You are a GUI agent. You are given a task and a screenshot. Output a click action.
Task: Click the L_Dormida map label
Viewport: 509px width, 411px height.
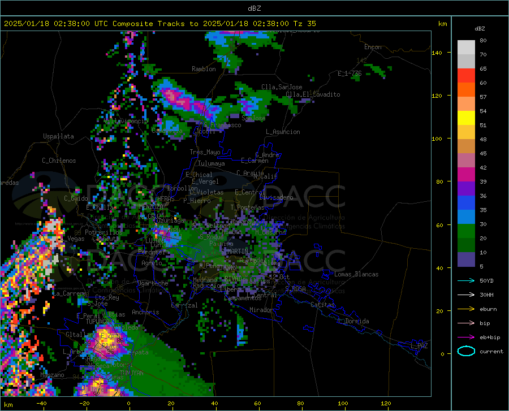(353, 321)
